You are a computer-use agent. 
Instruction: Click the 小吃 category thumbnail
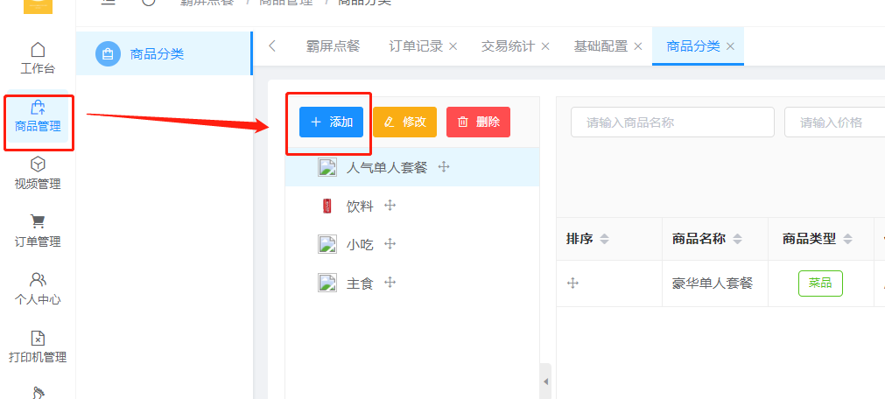click(327, 244)
